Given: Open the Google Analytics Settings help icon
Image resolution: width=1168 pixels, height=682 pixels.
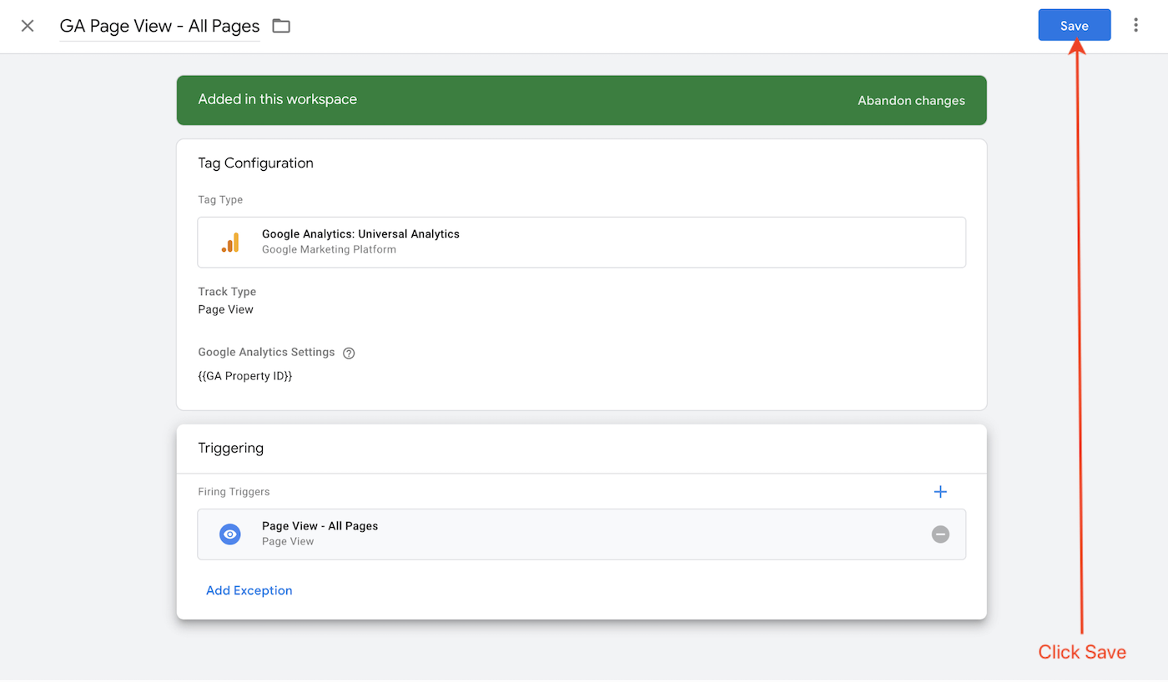Looking at the screenshot, I should (349, 353).
